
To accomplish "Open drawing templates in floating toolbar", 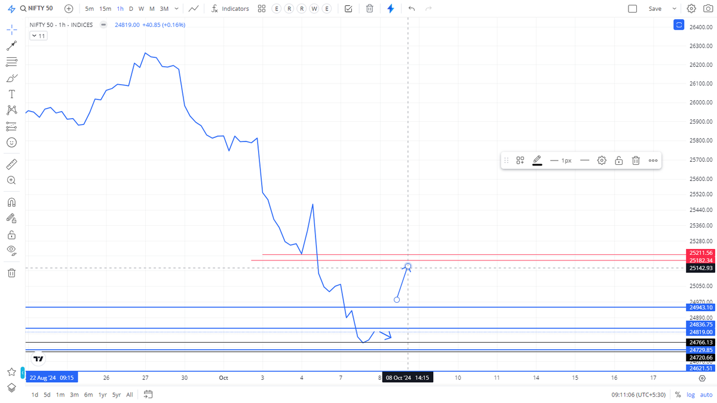I will click(x=520, y=161).
